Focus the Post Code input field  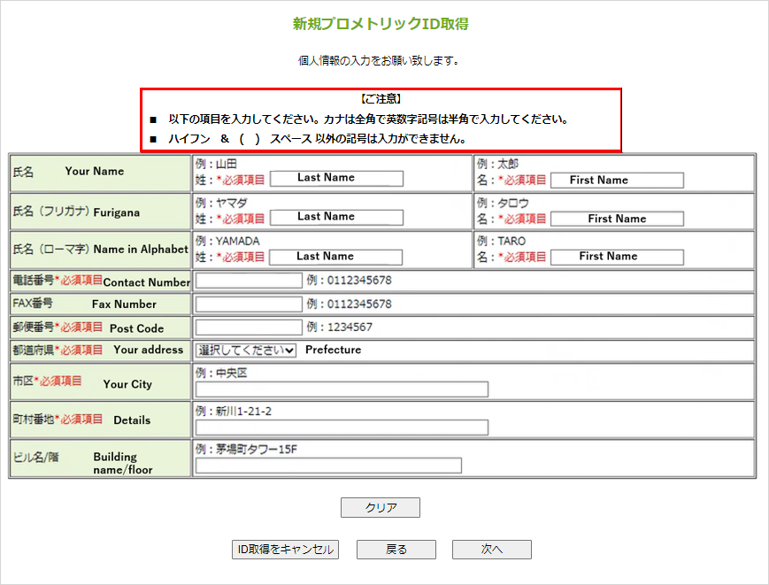pyautogui.click(x=249, y=327)
